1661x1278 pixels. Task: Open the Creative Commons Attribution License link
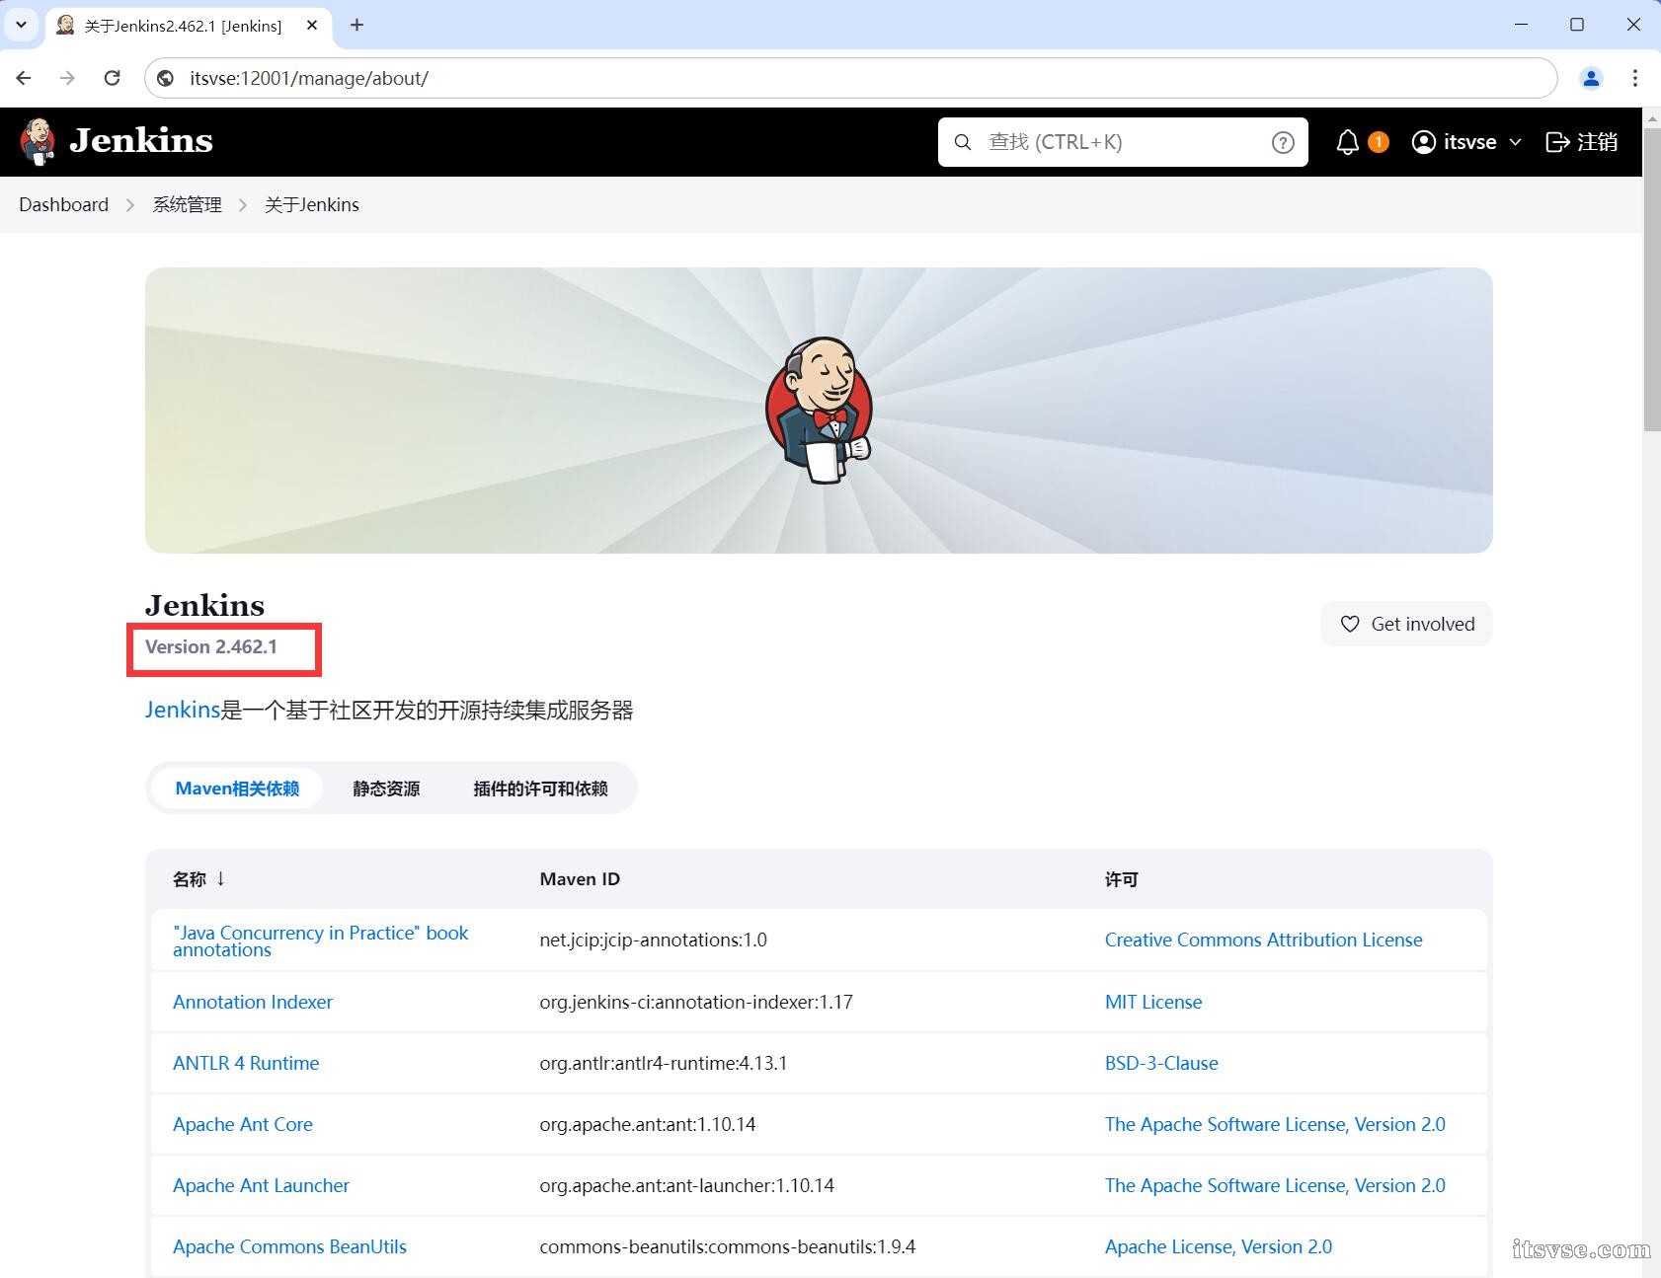pyautogui.click(x=1263, y=940)
